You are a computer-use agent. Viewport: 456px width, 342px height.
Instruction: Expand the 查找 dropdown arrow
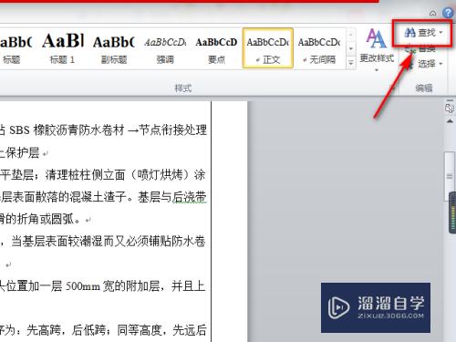[441, 32]
